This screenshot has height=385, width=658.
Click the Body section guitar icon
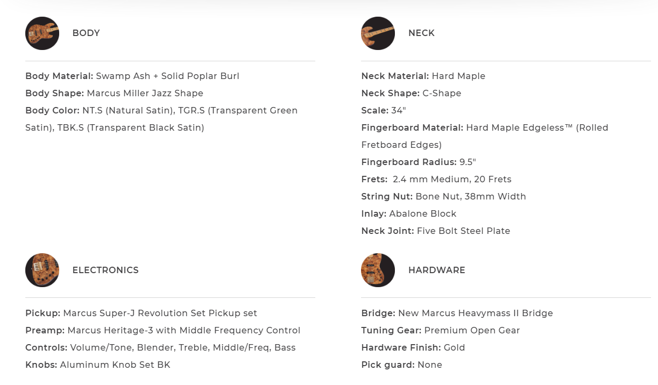pyautogui.click(x=42, y=33)
